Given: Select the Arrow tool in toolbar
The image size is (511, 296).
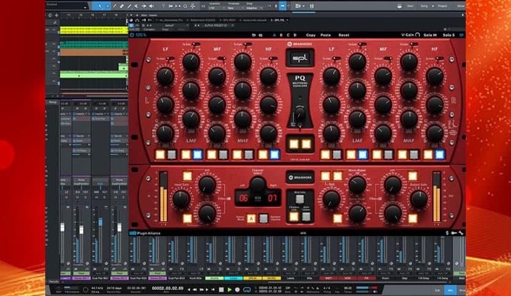Looking at the screenshot, I should click(100, 6).
